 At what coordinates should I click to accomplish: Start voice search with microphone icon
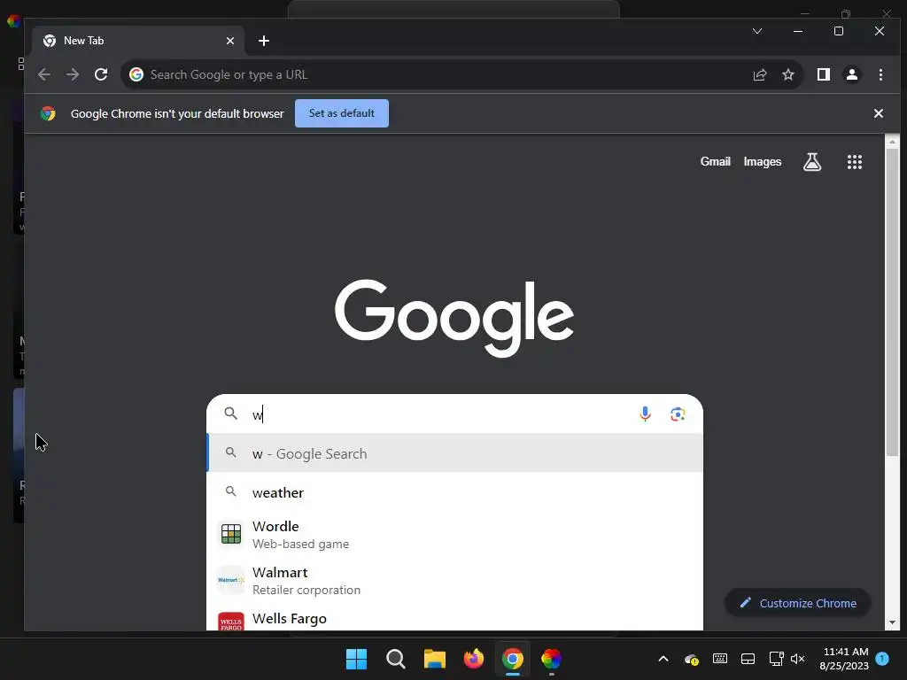pyautogui.click(x=645, y=414)
